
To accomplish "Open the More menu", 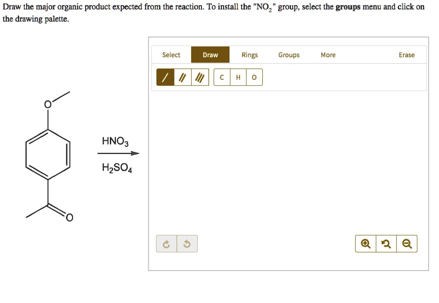I will [x=328, y=55].
